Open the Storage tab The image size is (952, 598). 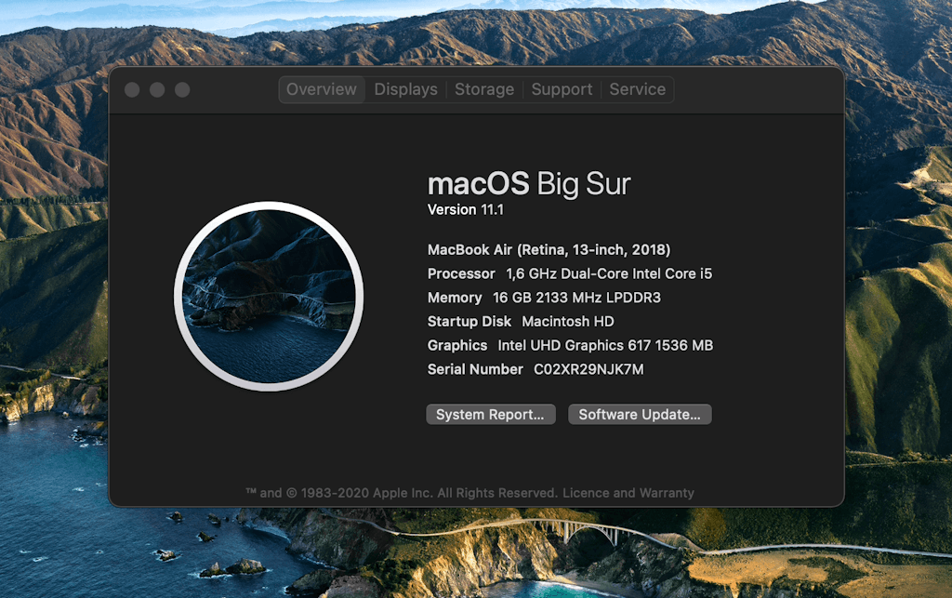pos(483,89)
